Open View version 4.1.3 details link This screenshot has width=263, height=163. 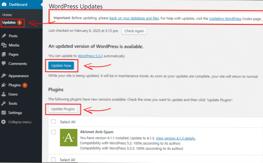tap(175, 138)
